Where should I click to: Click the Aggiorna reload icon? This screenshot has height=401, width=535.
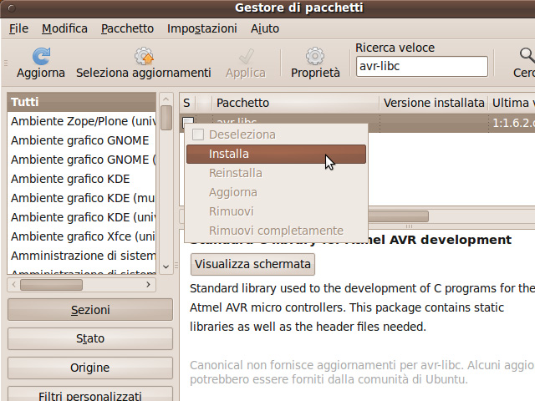(x=40, y=57)
